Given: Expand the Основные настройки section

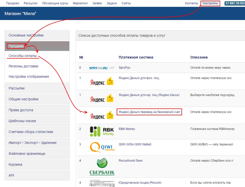Looking at the screenshot, I should click(x=37, y=35).
